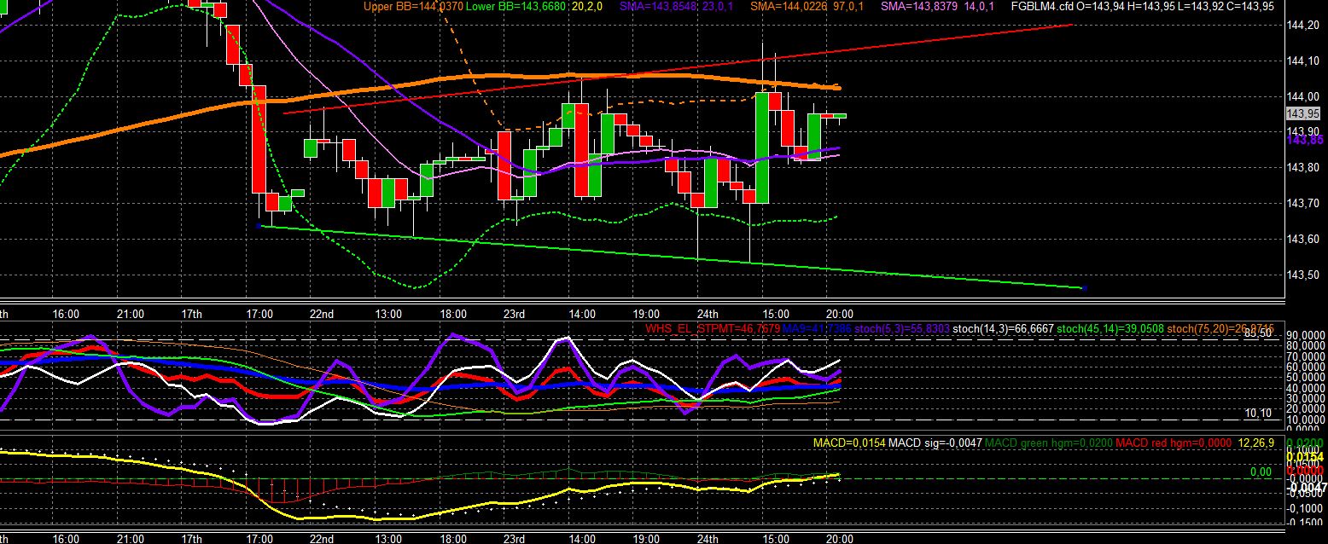Click '24th' on the price chart time axis
1328x544 pixels.
pyautogui.click(x=708, y=314)
